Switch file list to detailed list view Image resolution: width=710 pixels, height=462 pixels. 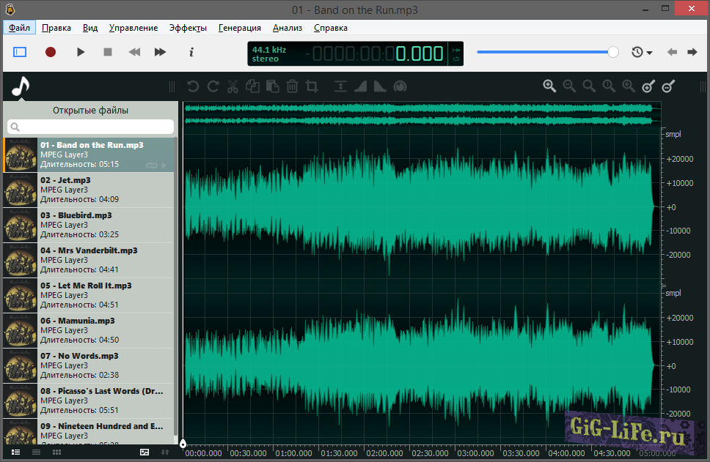coord(16,452)
